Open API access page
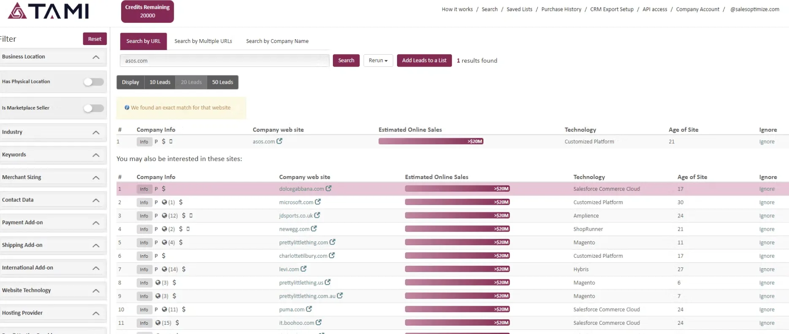789x334 pixels. (x=655, y=9)
